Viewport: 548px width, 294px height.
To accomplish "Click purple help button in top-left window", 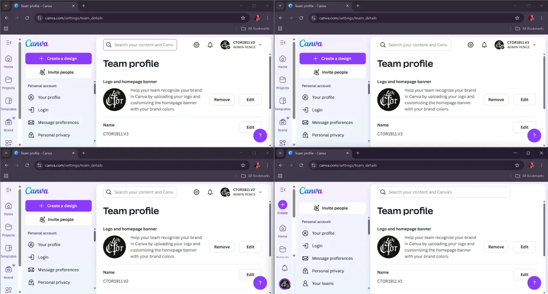I will pos(260,135).
